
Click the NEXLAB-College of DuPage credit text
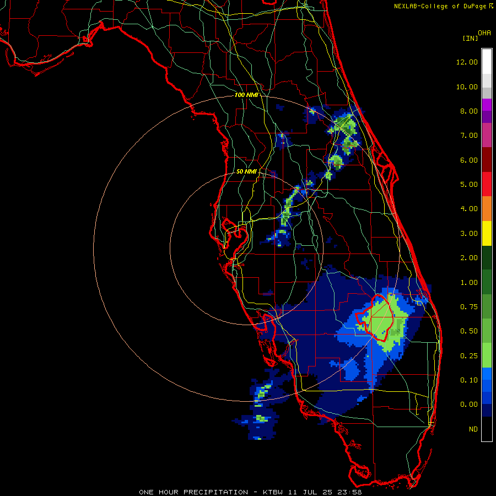440,6
